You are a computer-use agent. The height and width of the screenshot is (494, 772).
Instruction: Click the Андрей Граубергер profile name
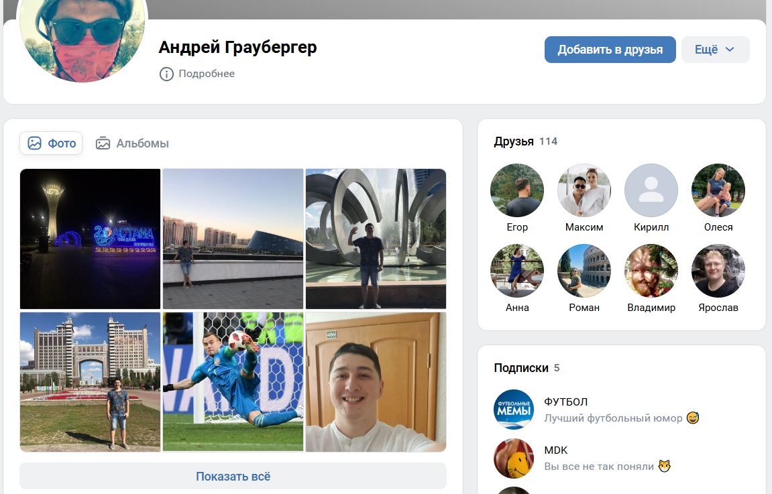pyautogui.click(x=237, y=48)
